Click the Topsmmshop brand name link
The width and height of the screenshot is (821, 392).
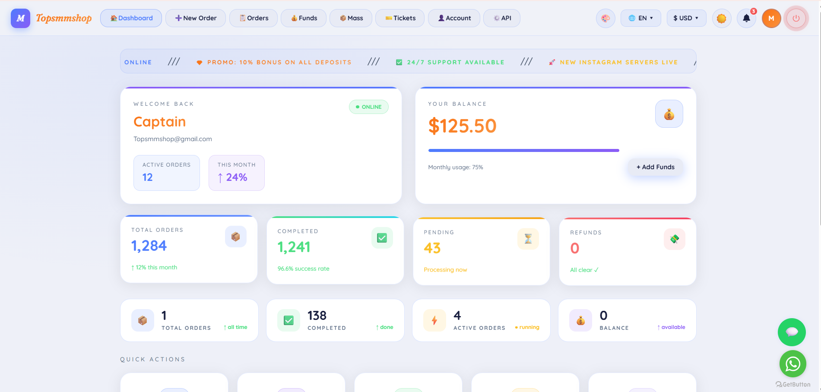[63, 18]
